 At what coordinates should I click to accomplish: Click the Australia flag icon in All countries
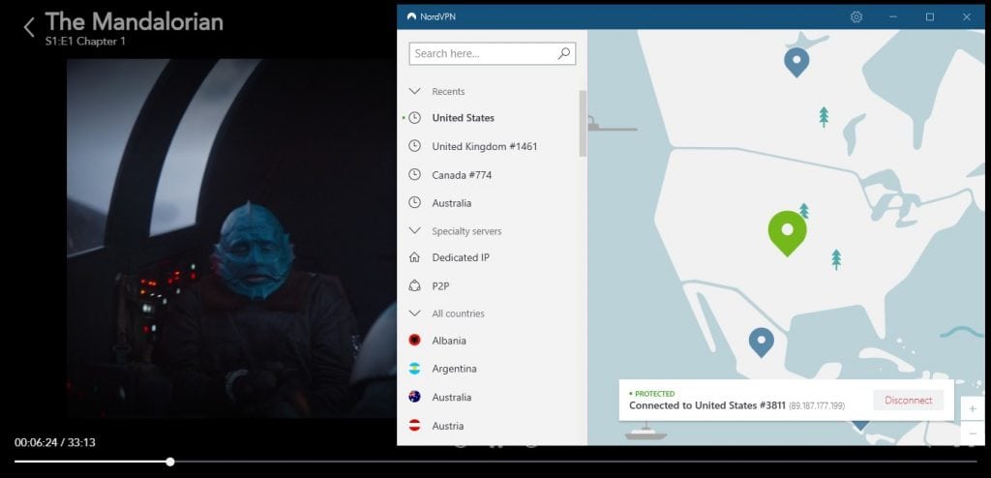[x=414, y=397]
